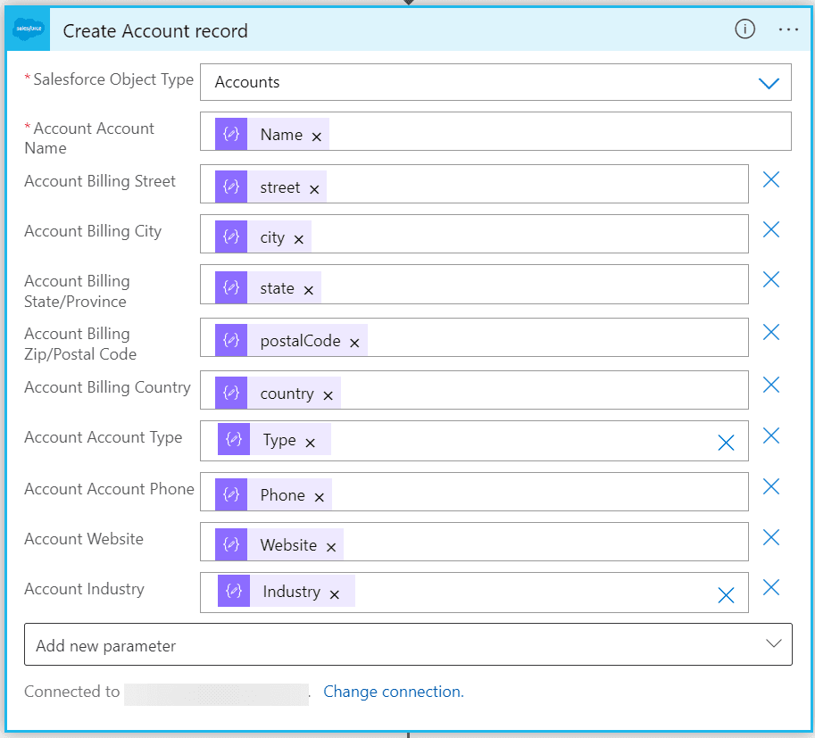Delete the Account Billing State/Province parameter row

[771, 279]
